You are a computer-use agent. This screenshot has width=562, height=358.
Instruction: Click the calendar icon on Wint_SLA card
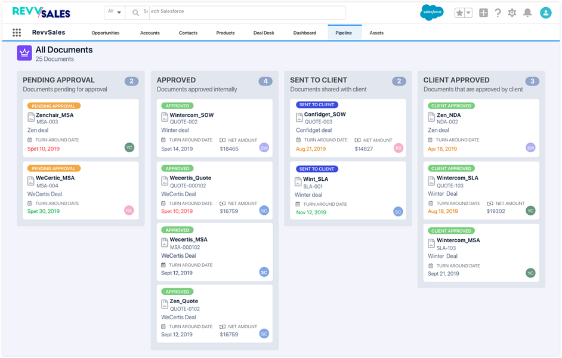click(298, 204)
